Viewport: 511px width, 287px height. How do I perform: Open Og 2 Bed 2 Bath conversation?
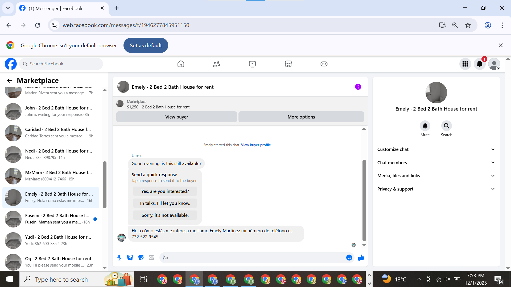[x=51, y=262]
